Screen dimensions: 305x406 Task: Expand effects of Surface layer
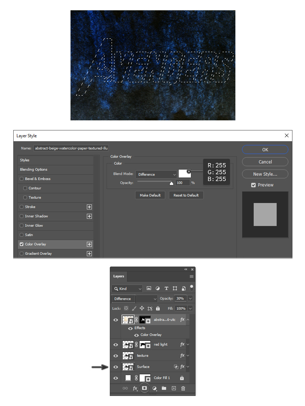[188, 366]
